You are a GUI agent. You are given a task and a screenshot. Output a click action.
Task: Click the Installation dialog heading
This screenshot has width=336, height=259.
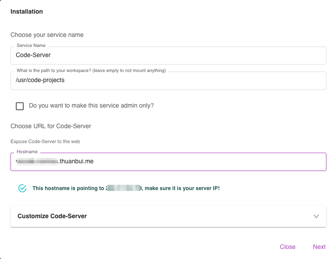[27, 12]
